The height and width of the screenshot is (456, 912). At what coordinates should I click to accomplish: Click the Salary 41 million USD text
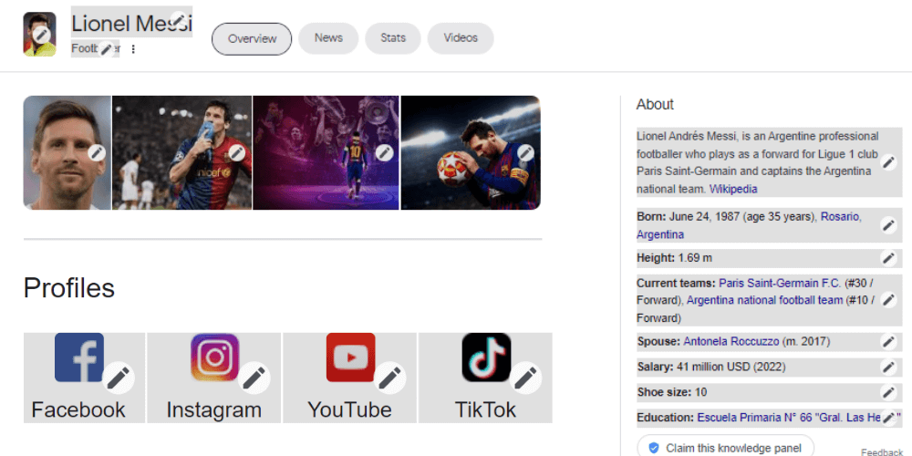[711, 367]
